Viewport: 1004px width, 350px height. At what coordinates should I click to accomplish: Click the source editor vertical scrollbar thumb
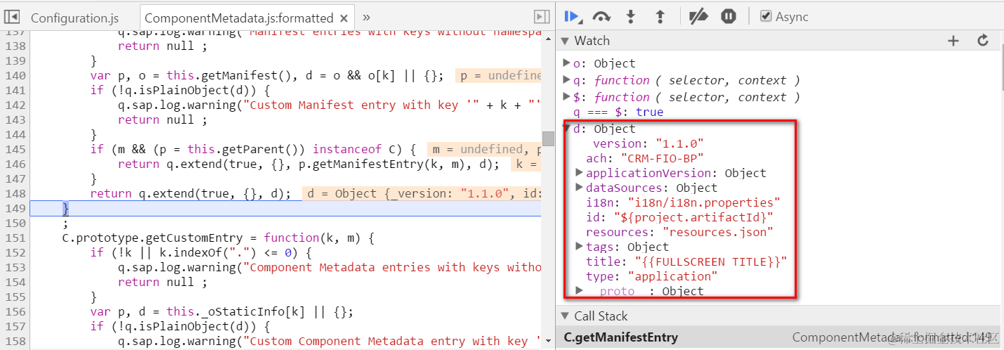548,138
